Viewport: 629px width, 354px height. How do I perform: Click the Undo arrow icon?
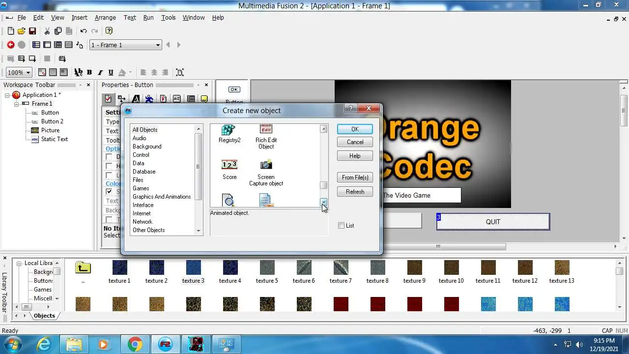pos(84,31)
